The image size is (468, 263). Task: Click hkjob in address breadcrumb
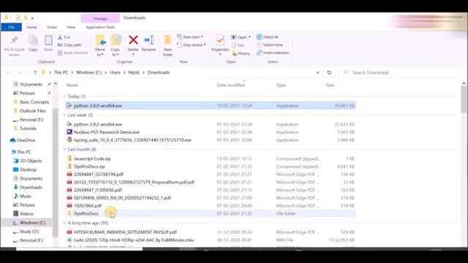(x=134, y=72)
